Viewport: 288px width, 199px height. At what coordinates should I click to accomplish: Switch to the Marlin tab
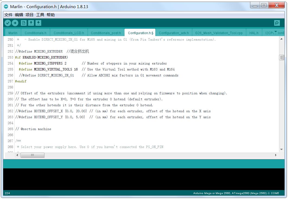[13, 33]
